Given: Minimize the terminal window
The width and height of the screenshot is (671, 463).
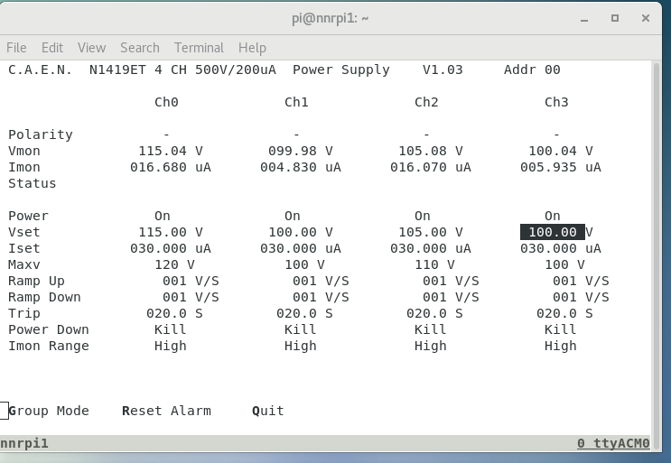Looking at the screenshot, I should [586, 17].
